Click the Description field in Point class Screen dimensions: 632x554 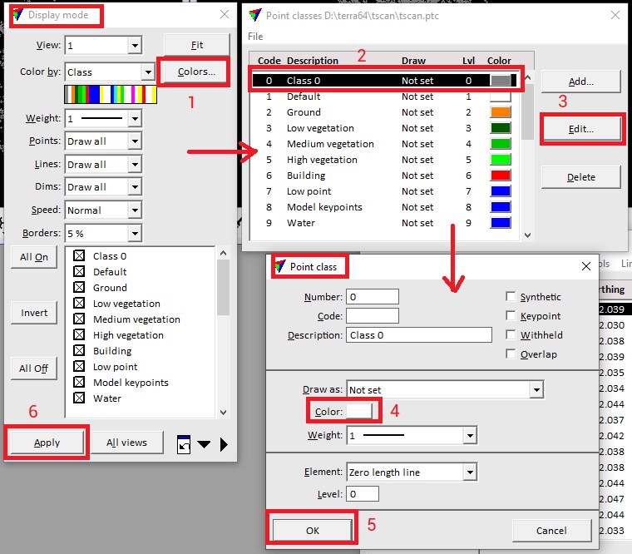(419, 335)
